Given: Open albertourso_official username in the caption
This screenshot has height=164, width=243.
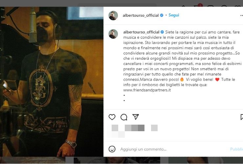Looking at the screenshot, I should [x=141, y=32].
